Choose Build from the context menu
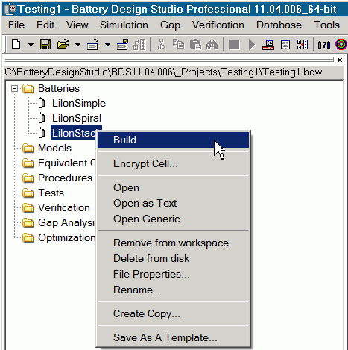 coord(173,140)
